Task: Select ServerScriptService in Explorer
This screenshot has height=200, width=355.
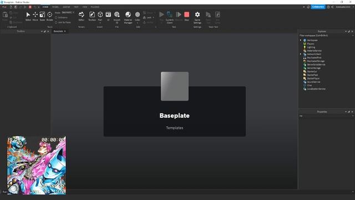Action: (316, 64)
